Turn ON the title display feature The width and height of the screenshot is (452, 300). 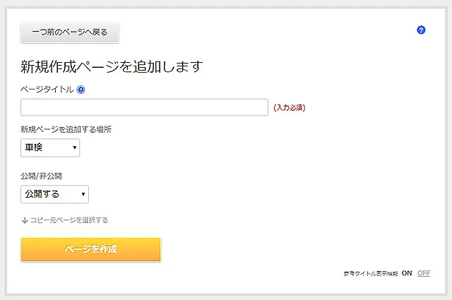pyautogui.click(x=407, y=273)
